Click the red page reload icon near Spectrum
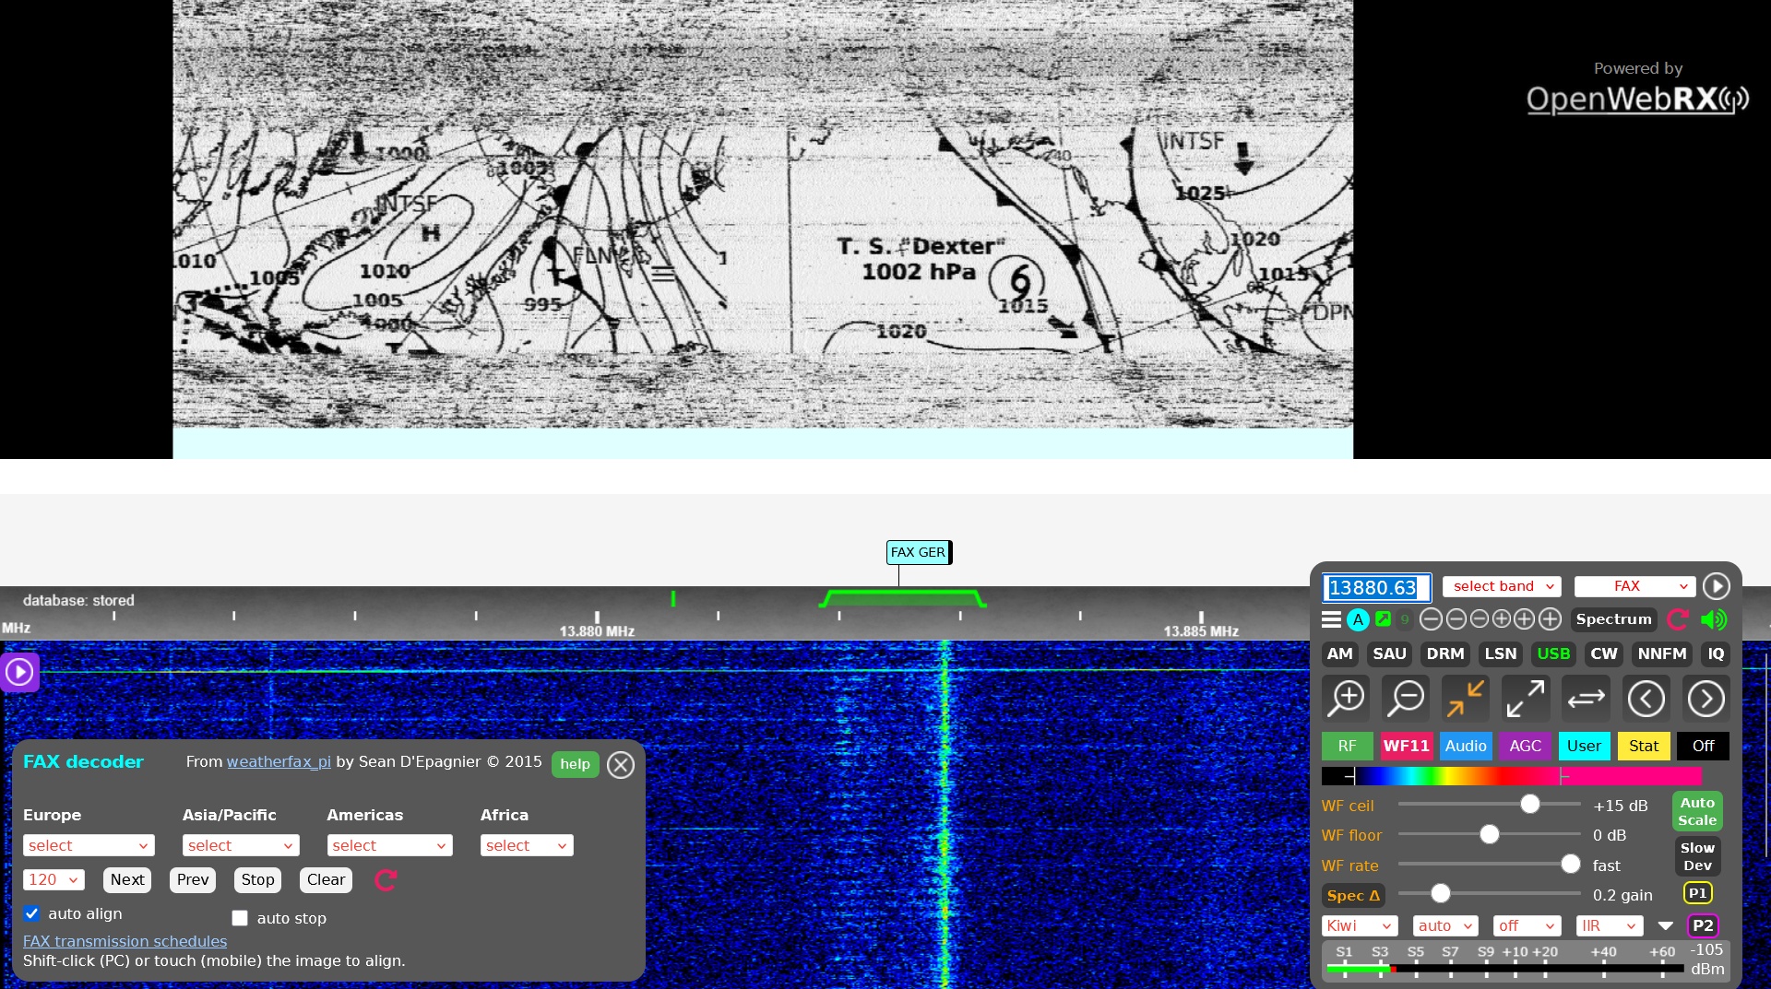Image resolution: width=1771 pixels, height=989 pixels. tap(1677, 619)
